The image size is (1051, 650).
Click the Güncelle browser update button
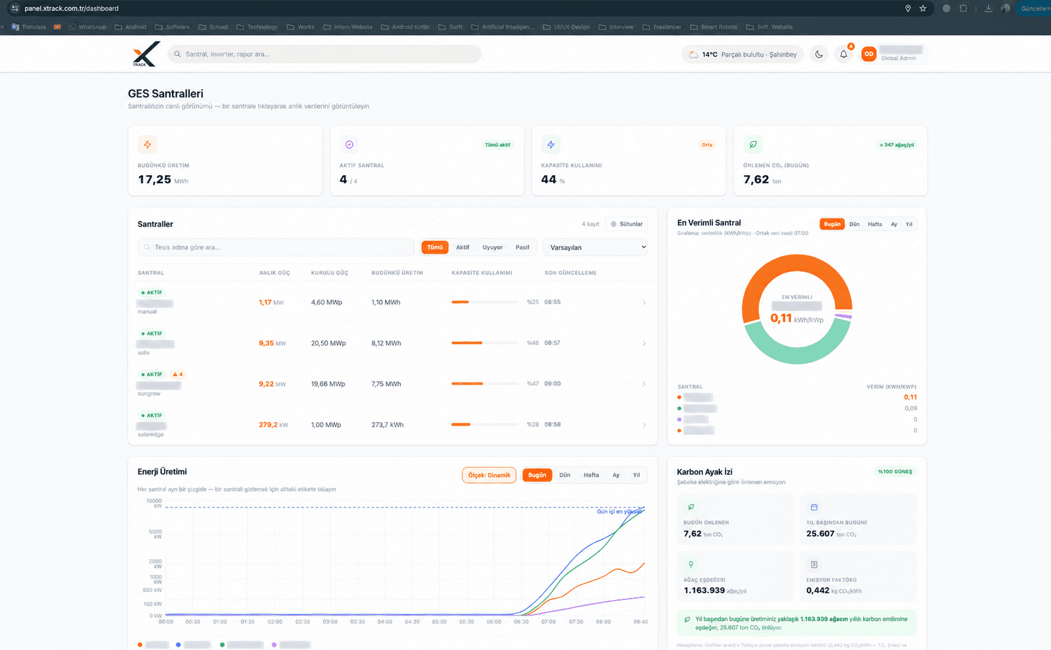(x=1035, y=9)
